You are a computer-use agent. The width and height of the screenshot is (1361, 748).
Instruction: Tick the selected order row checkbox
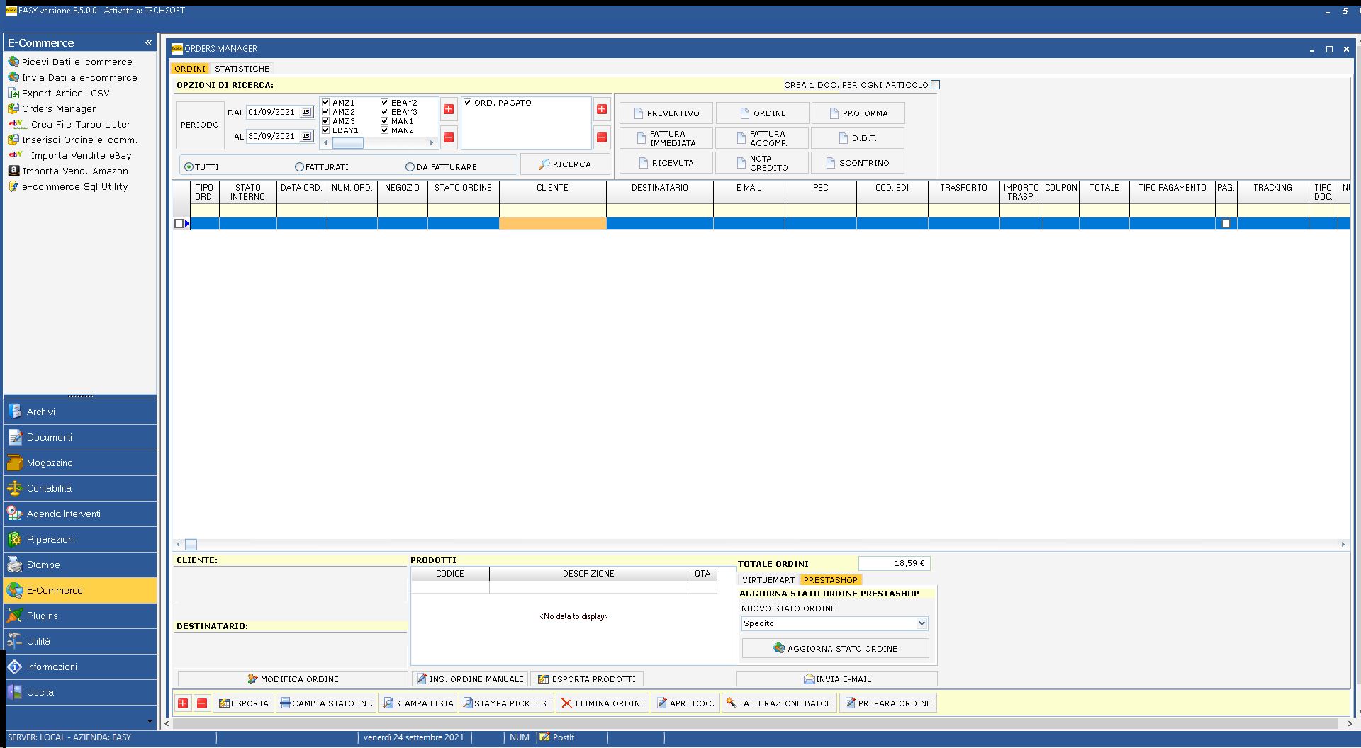[179, 223]
